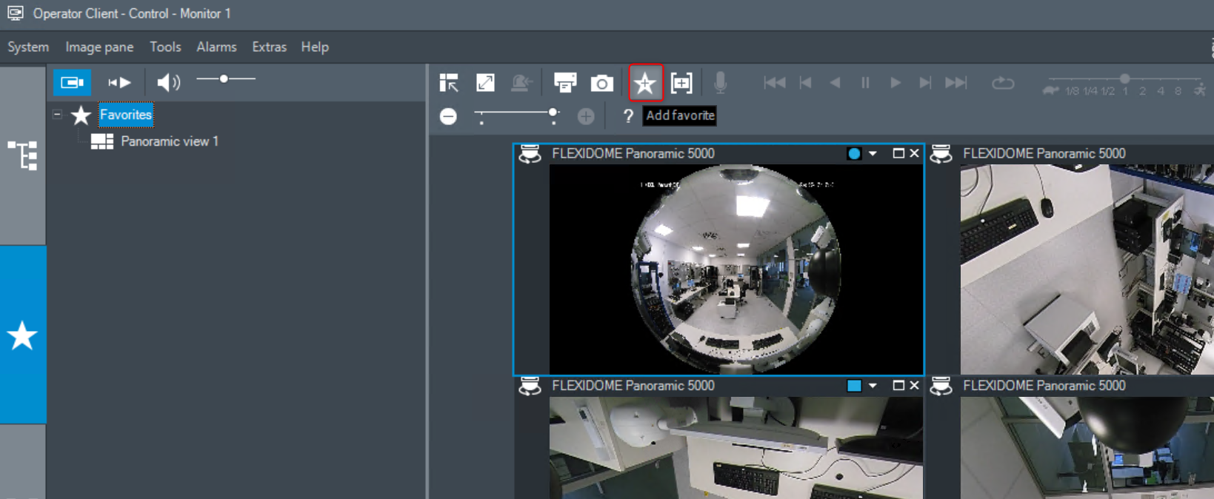Open the Alarms menu
Screen dimensions: 1214x499
[216, 47]
